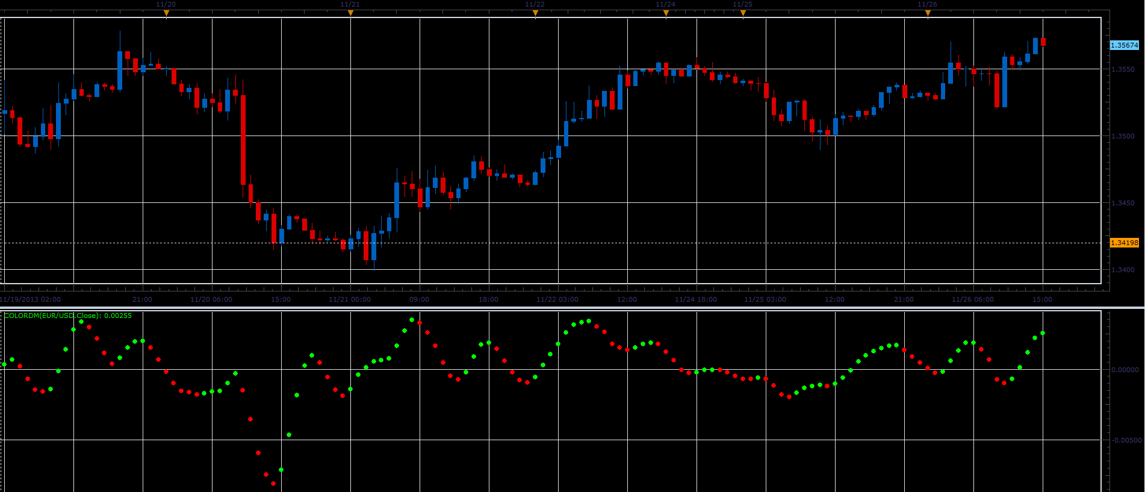Select the COLORDM(EUR/USD.Close) indicator label
Viewport: 1145px width, 492px height.
coord(67,316)
